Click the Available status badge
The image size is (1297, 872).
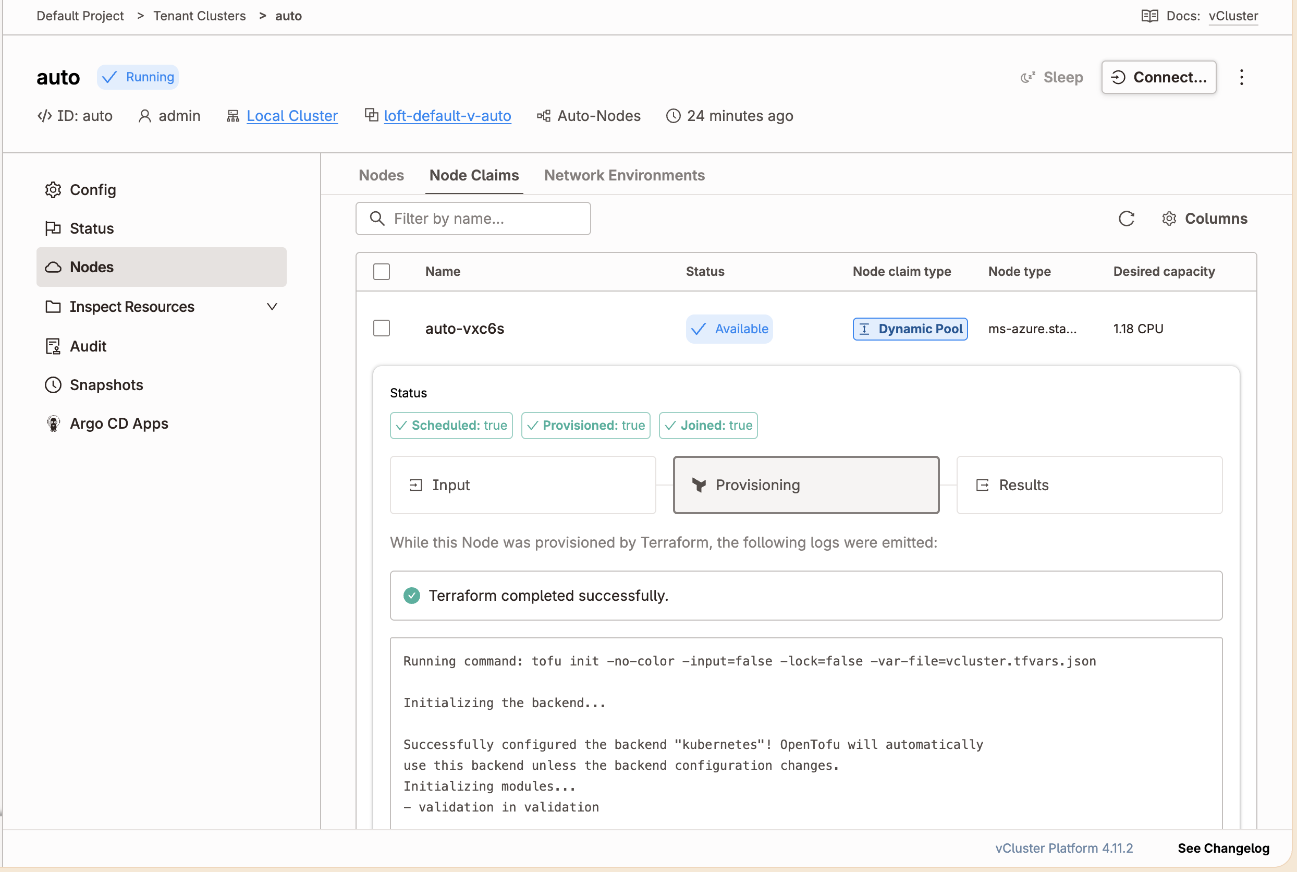(x=728, y=329)
